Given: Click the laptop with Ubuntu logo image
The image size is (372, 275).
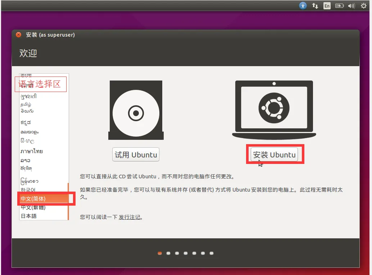Looking at the screenshot, I should tap(274, 110).
